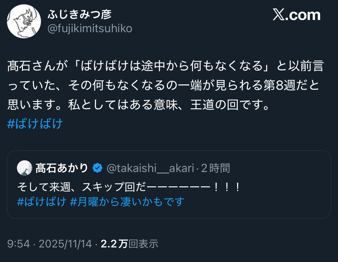Image resolution: width=338 pixels, height=262 pixels.
Task: Click the 2.2万 view count number
Action: tap(114, 244)
